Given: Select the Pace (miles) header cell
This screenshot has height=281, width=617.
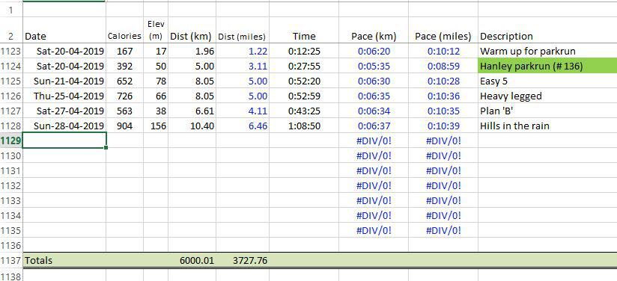Looking at the screenshot, I should (443, 30).
